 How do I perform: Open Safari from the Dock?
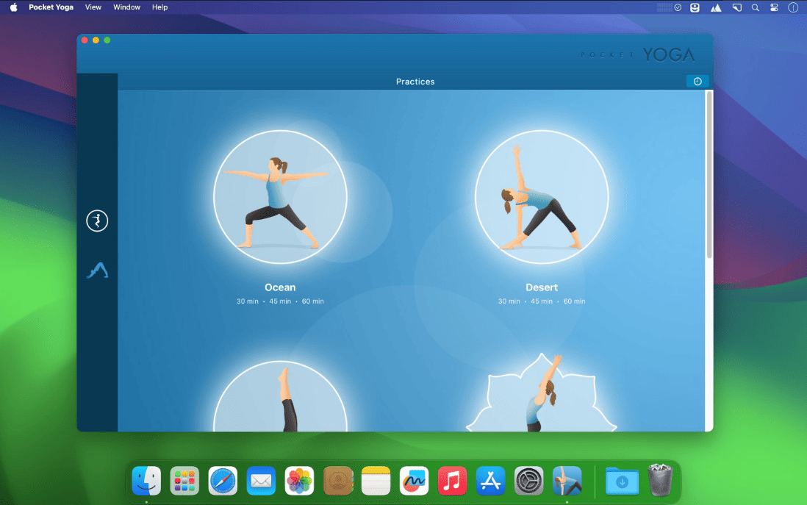coord(223,481)
